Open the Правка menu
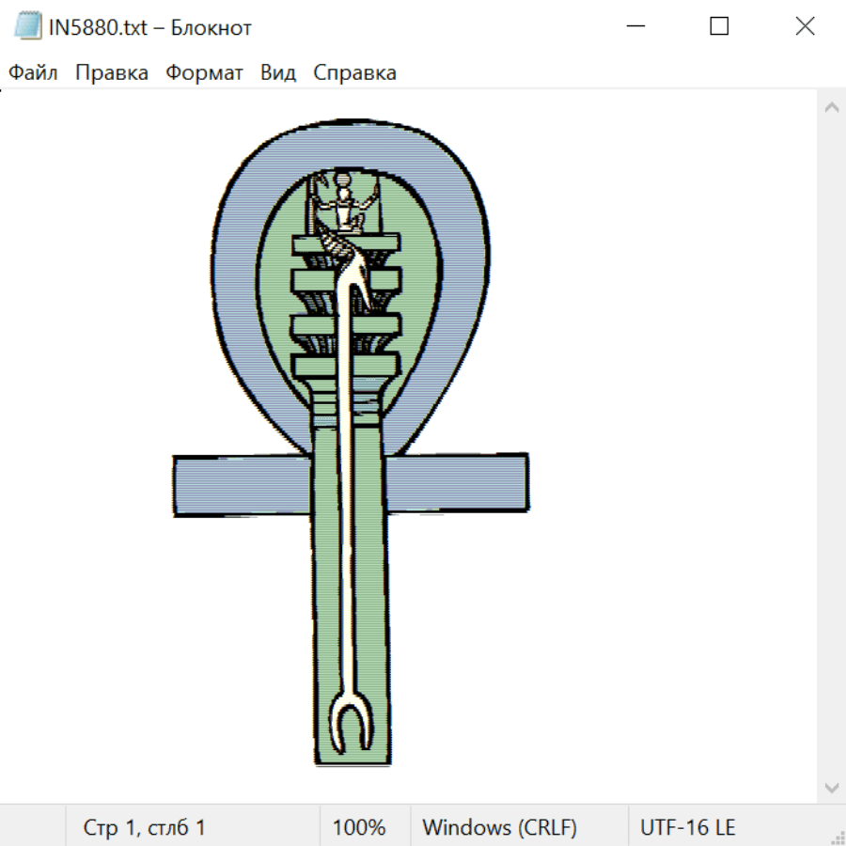The width and height of the screenshot is (846, 846). point(111,73)
